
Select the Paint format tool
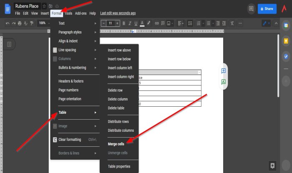pos(32,23)
